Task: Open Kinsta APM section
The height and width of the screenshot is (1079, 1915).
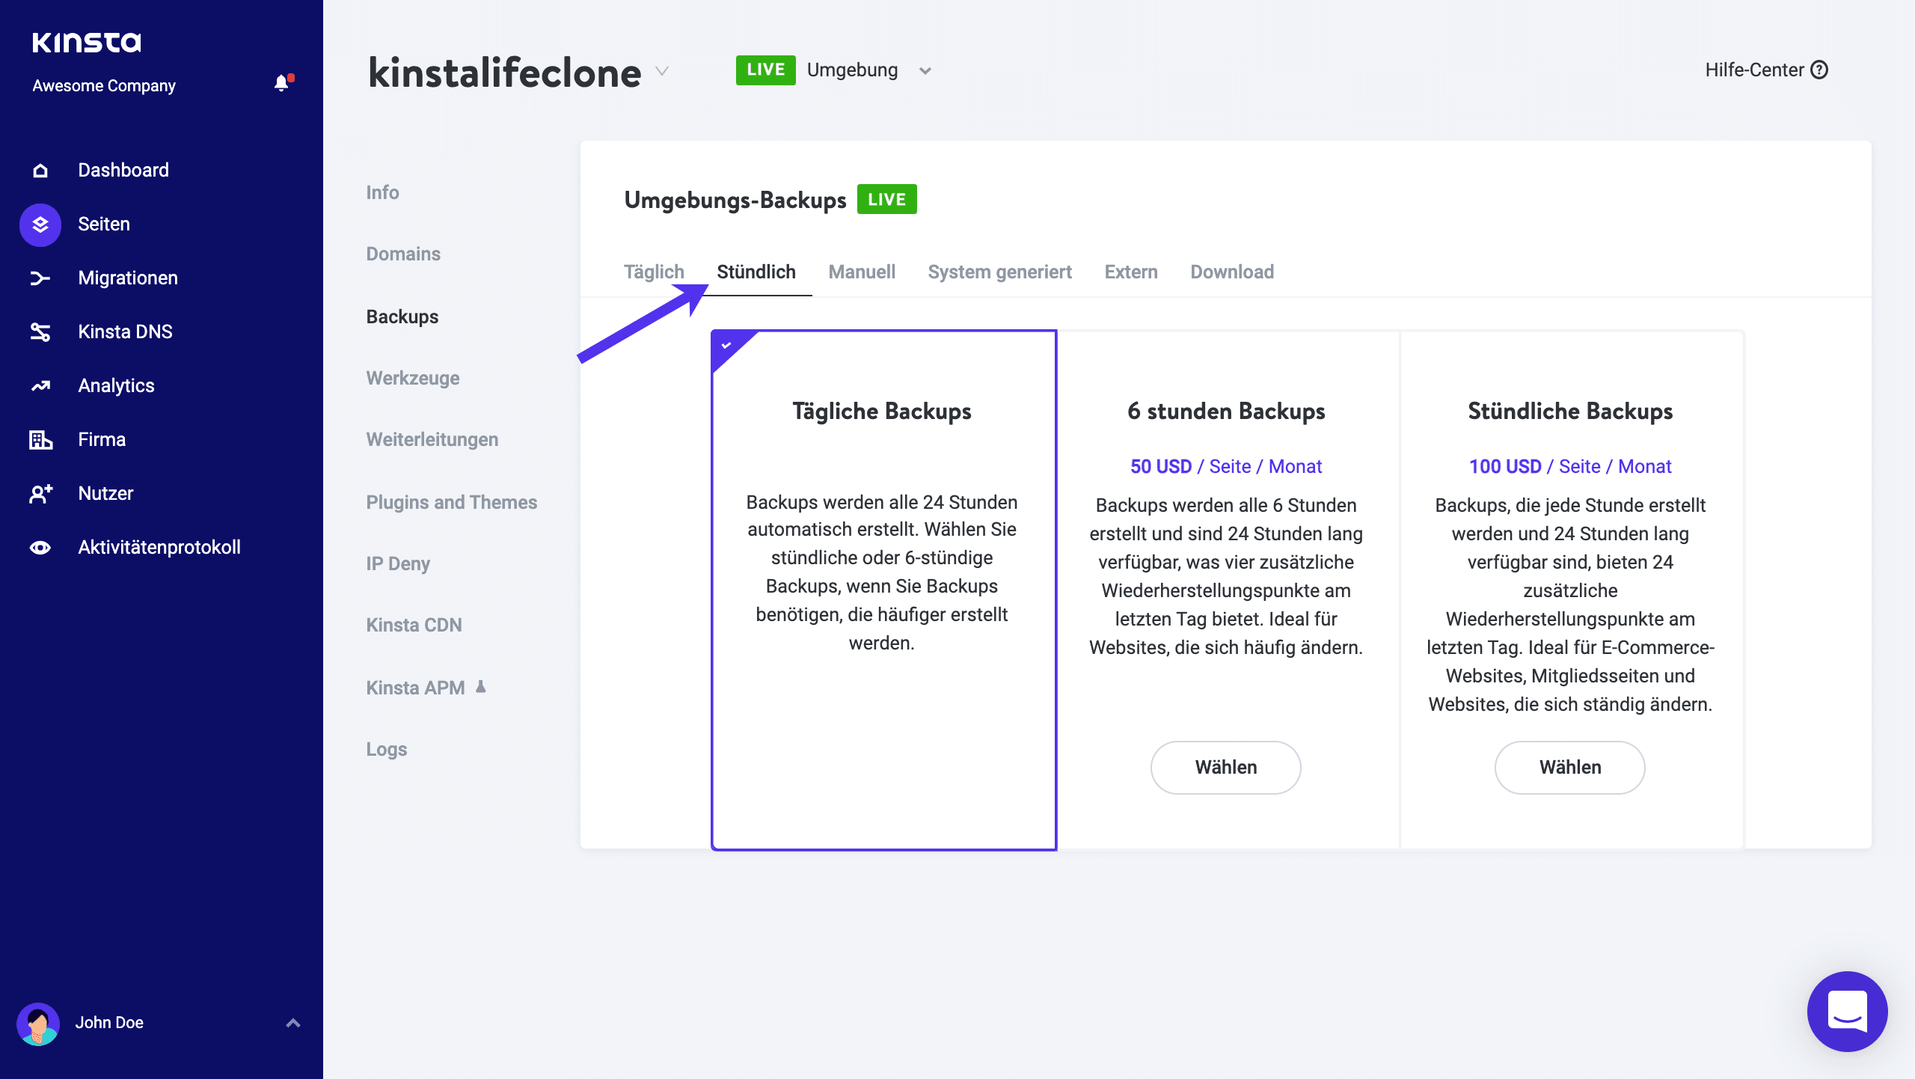Action: coord(415,688)
